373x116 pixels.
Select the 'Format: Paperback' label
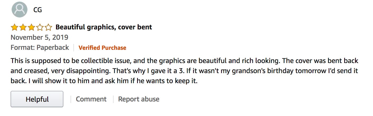(40, 48)
